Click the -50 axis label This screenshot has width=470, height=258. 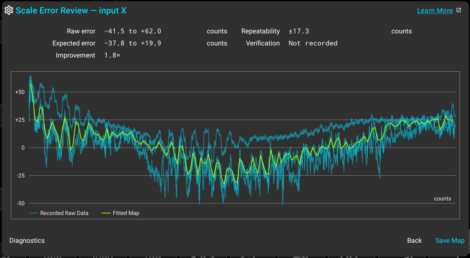[x=21, y=203]
